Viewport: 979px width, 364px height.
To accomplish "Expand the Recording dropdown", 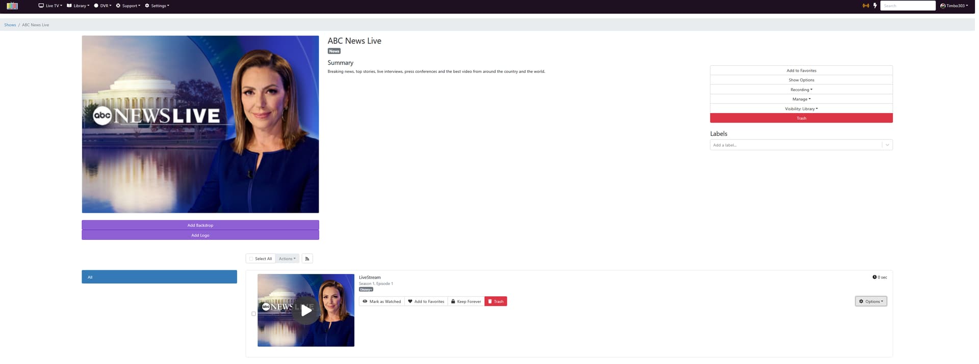I will point(801,90).
